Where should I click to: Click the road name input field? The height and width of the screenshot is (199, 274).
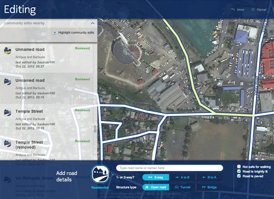click(x=169, y=168)
